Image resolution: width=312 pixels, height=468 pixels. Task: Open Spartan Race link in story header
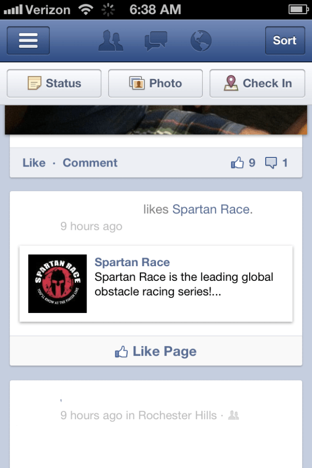211,209
